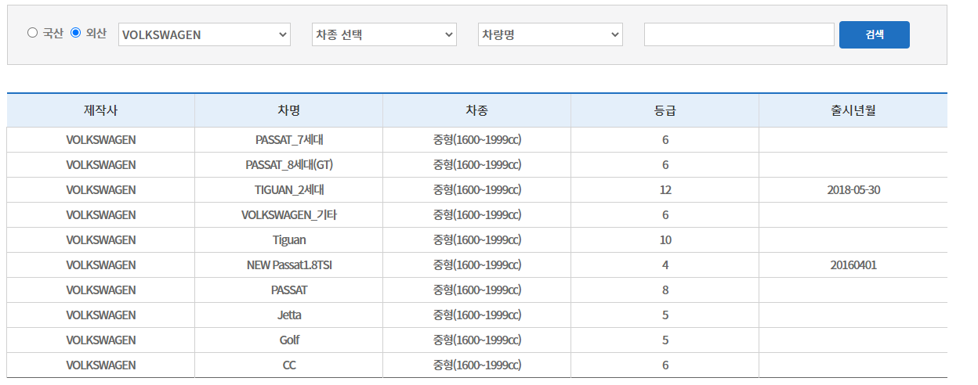Click the 제작사 column header
This screenshot has height=385, width=978.
(101, 110)
